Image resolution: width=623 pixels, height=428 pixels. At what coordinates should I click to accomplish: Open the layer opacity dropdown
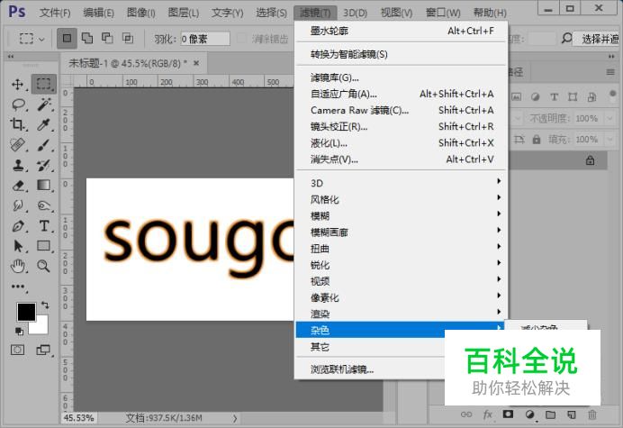coord(609,118)
